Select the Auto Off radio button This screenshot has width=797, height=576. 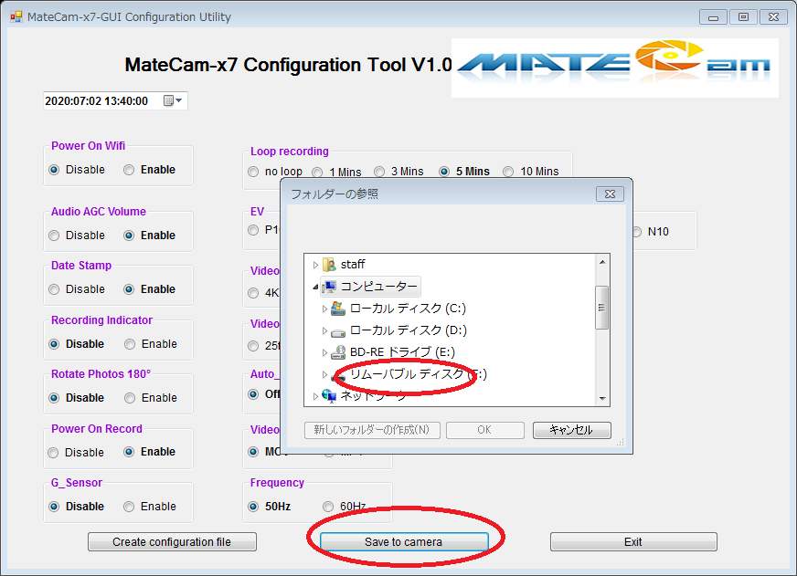click(x=253, y=394)
